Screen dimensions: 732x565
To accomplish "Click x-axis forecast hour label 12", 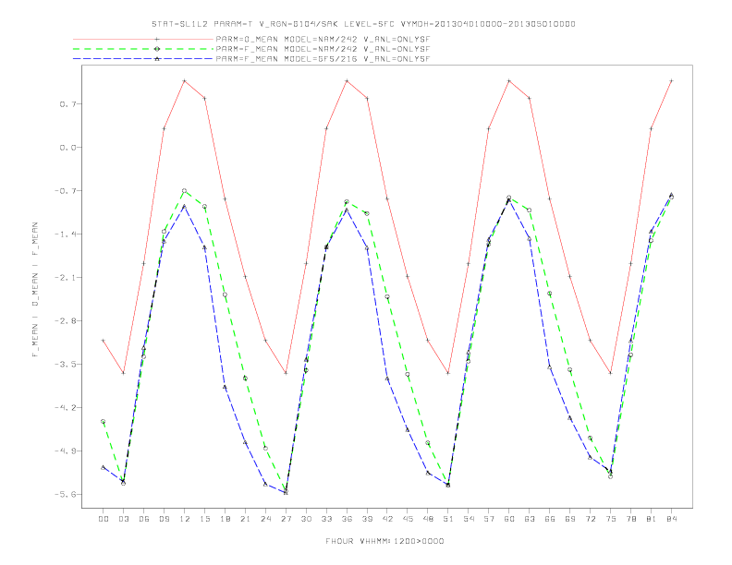I will [185, 519].
